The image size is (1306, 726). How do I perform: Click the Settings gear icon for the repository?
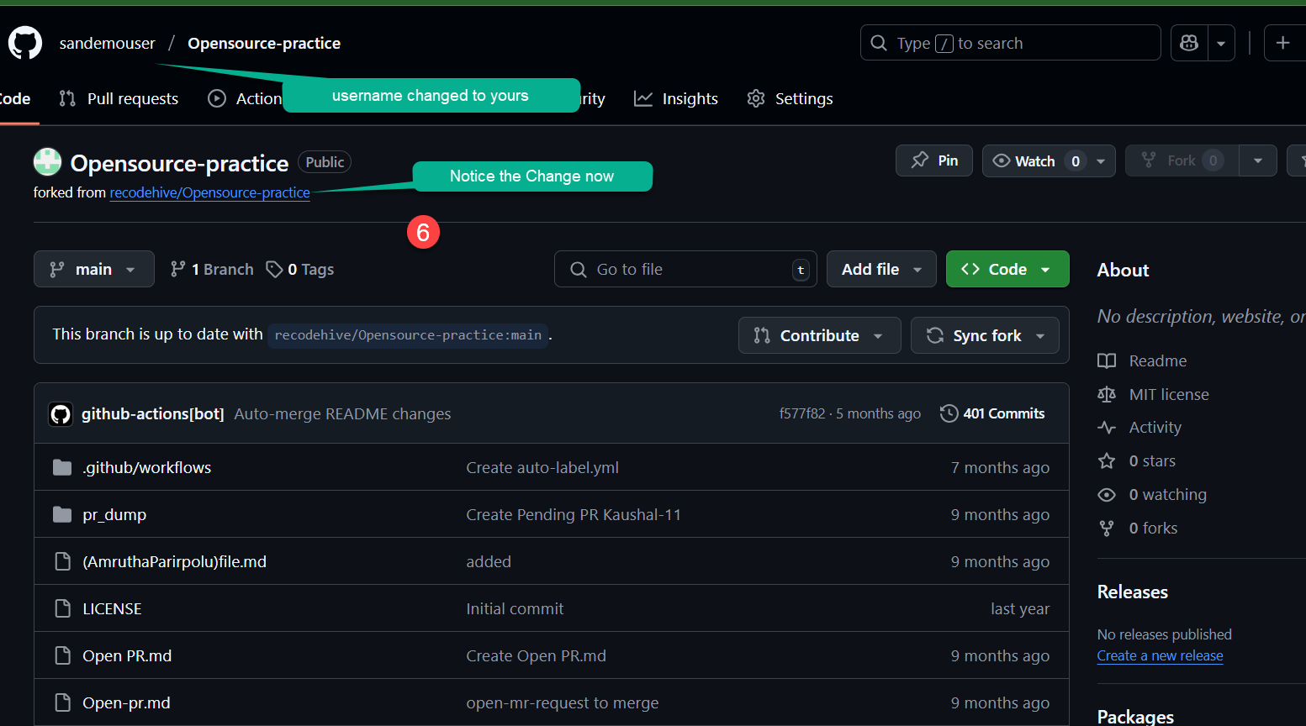pyautogui.click(x=756, y=98)
